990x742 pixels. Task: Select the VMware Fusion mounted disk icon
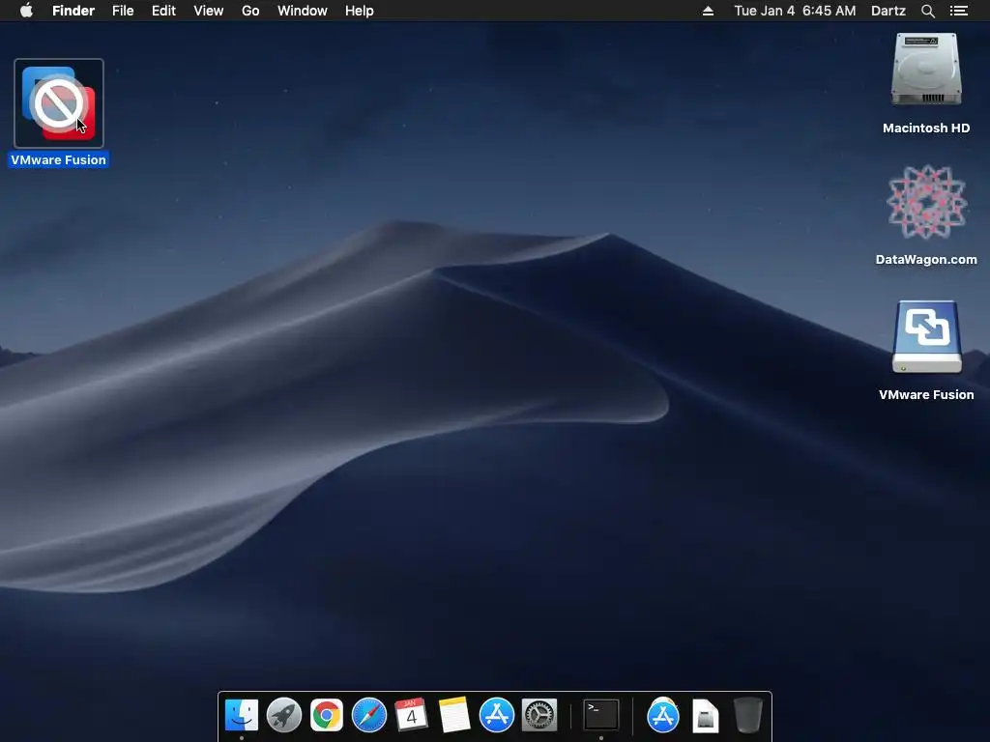click(x=926, y=337)
